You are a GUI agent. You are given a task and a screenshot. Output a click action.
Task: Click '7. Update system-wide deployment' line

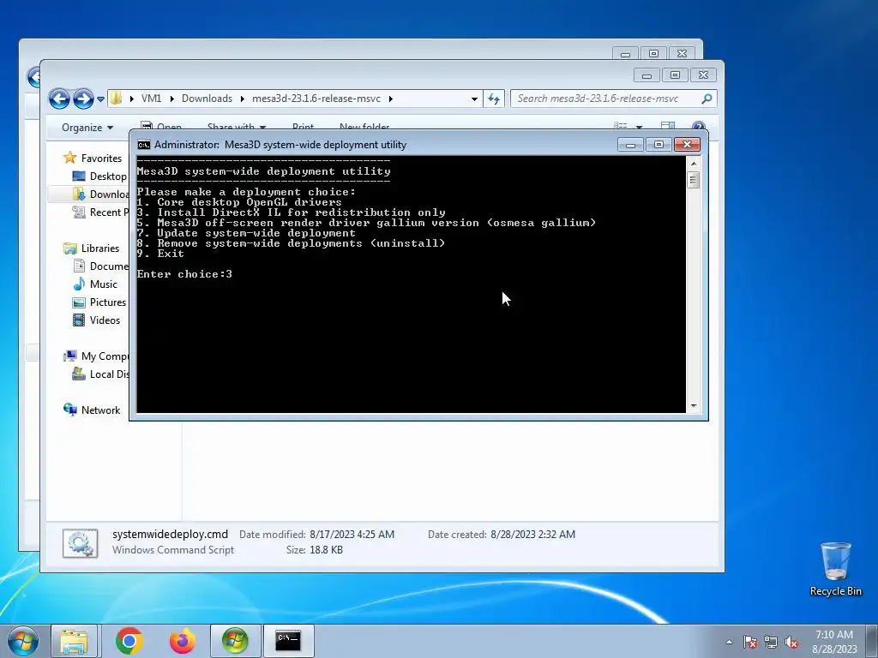point(246,233)
